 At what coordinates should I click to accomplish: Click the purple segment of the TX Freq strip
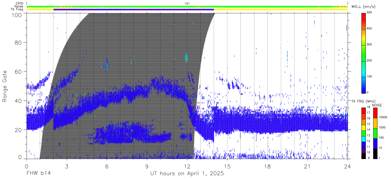coord(134,10)
